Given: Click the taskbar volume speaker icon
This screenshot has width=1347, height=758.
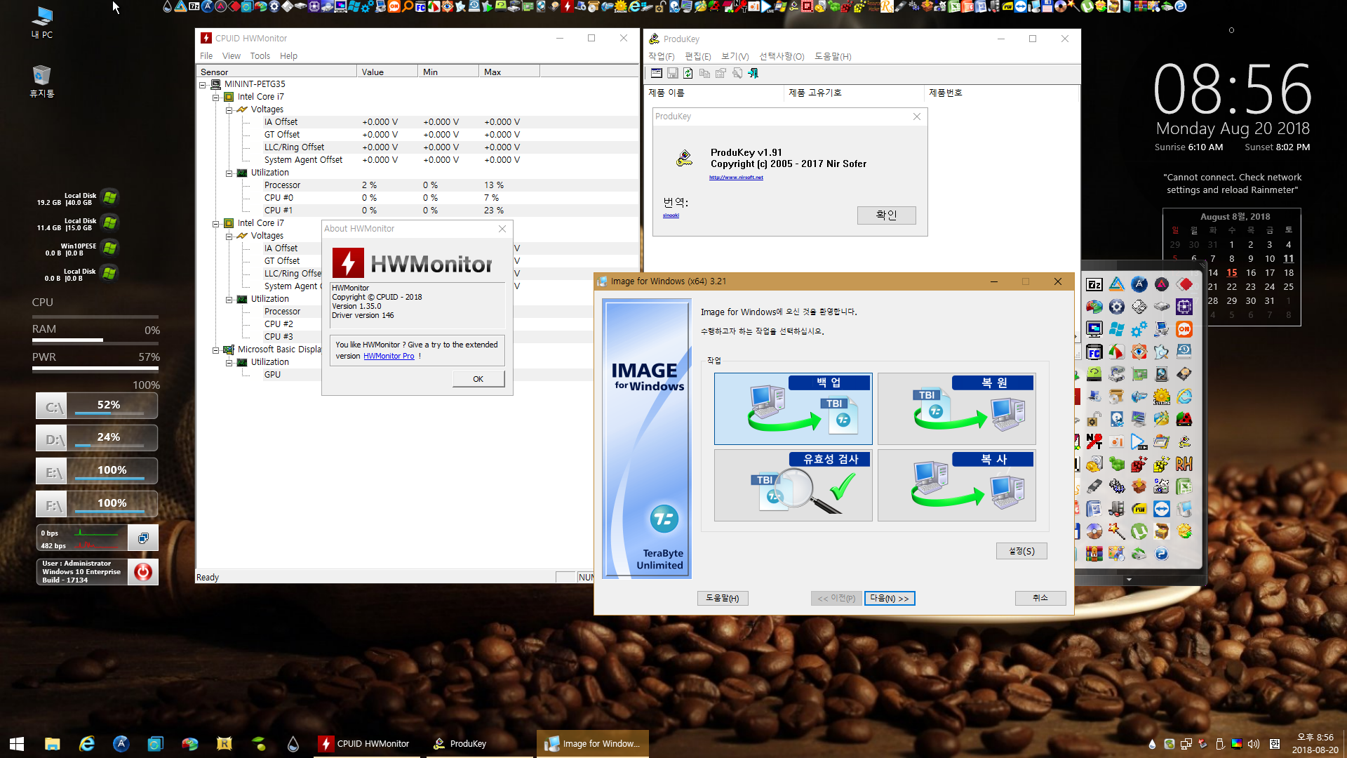Looking at the screenshot, I should pos(1253,743).
